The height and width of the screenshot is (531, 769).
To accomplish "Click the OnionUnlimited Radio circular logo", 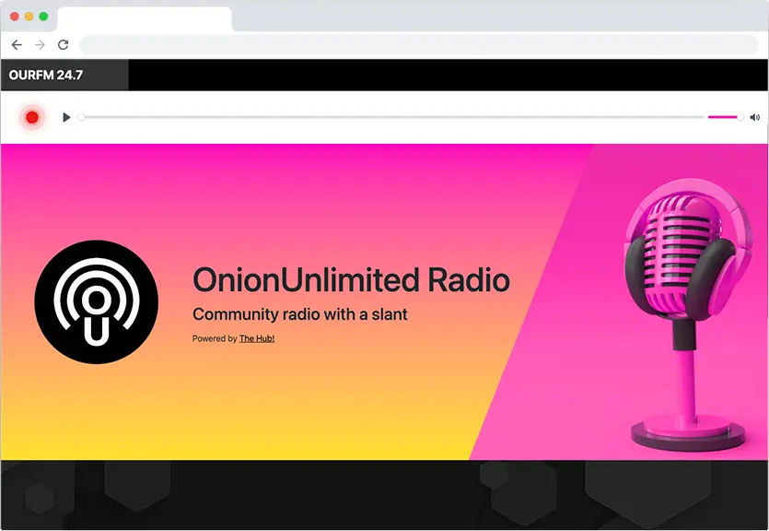I will 96,301.
